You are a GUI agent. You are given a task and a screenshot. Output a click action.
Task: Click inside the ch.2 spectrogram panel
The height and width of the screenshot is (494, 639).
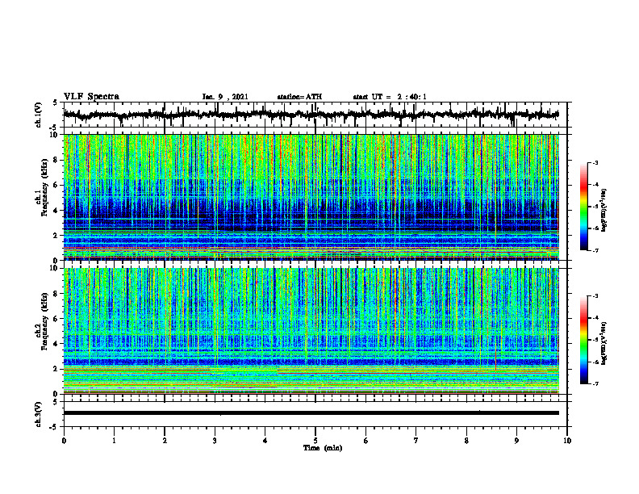tap(311, 331)
